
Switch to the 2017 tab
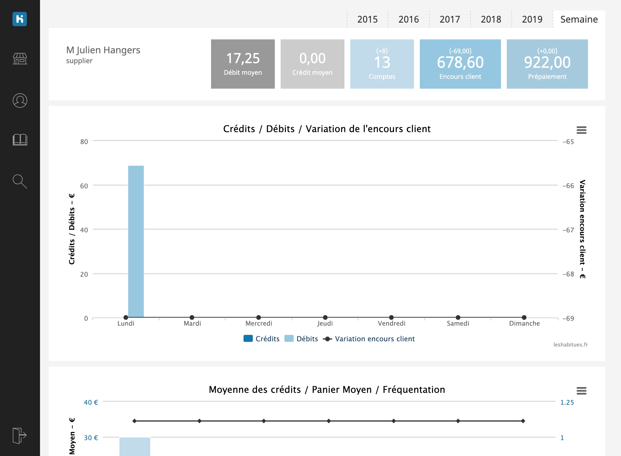(x=450, y=19)
